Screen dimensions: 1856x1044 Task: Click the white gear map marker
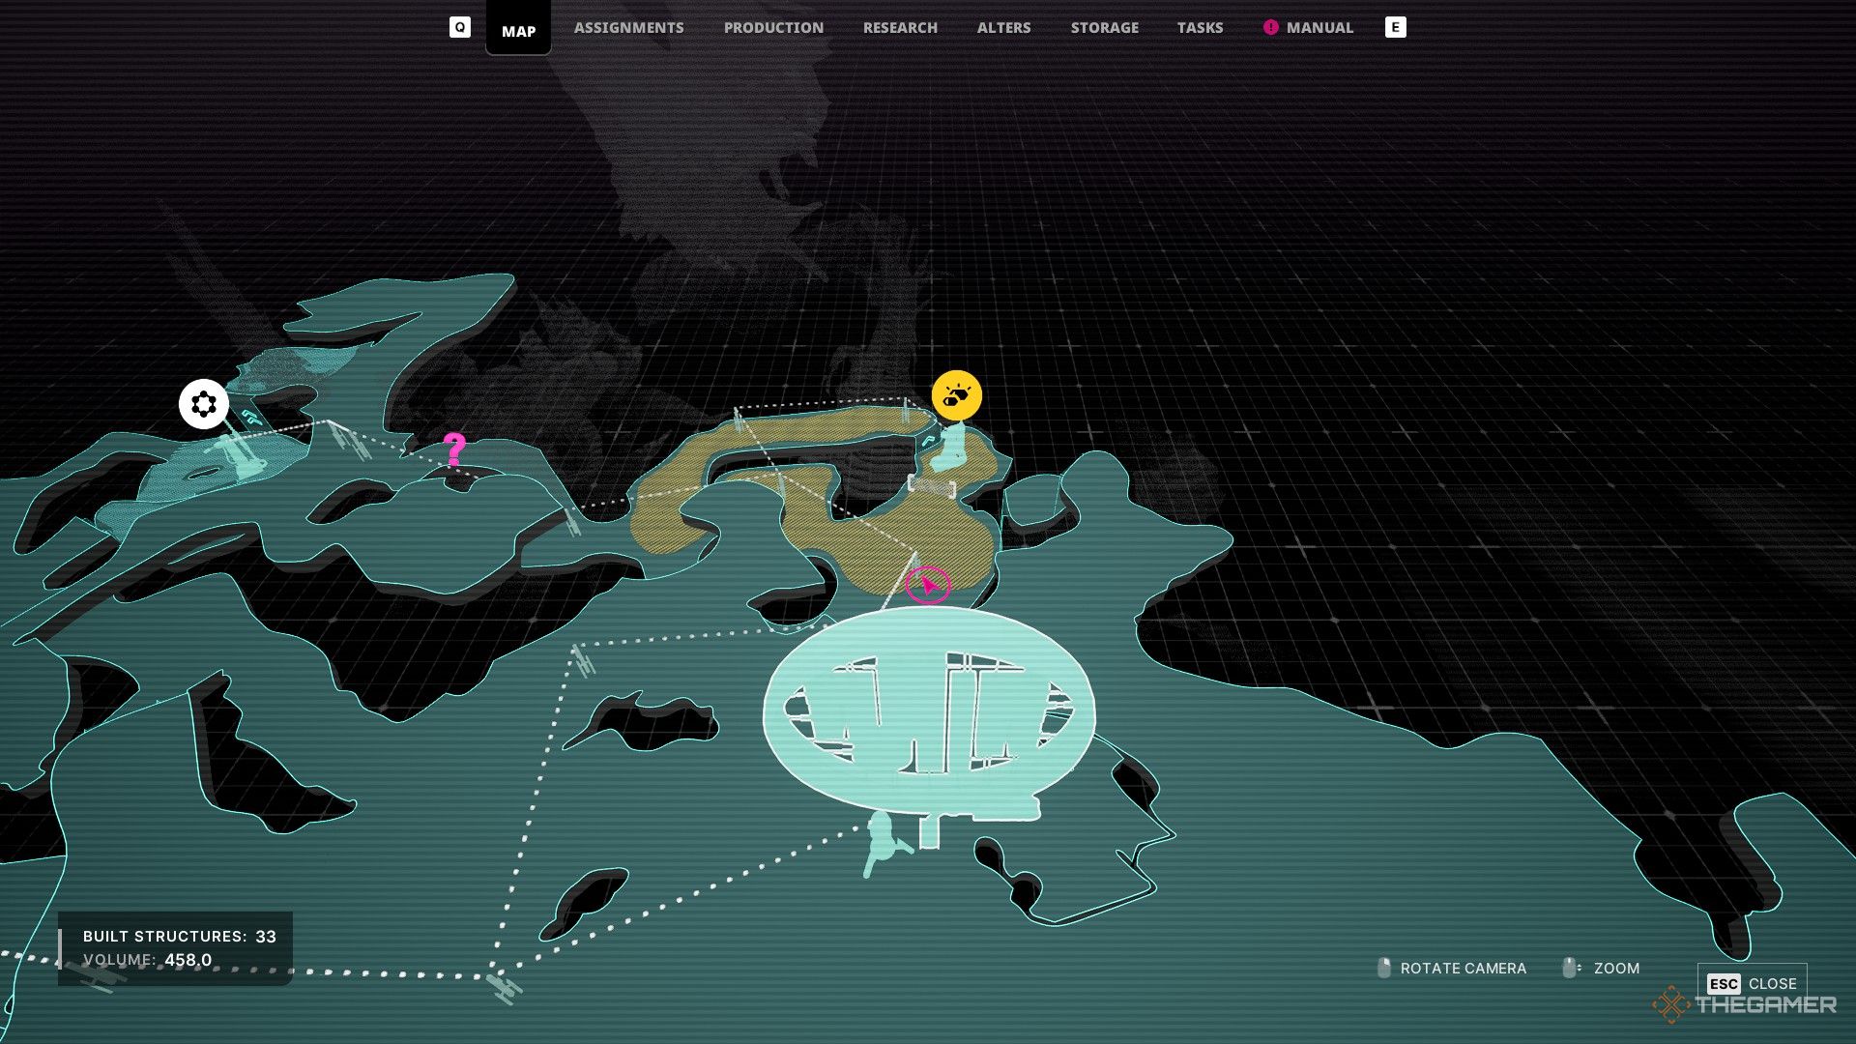204,404
